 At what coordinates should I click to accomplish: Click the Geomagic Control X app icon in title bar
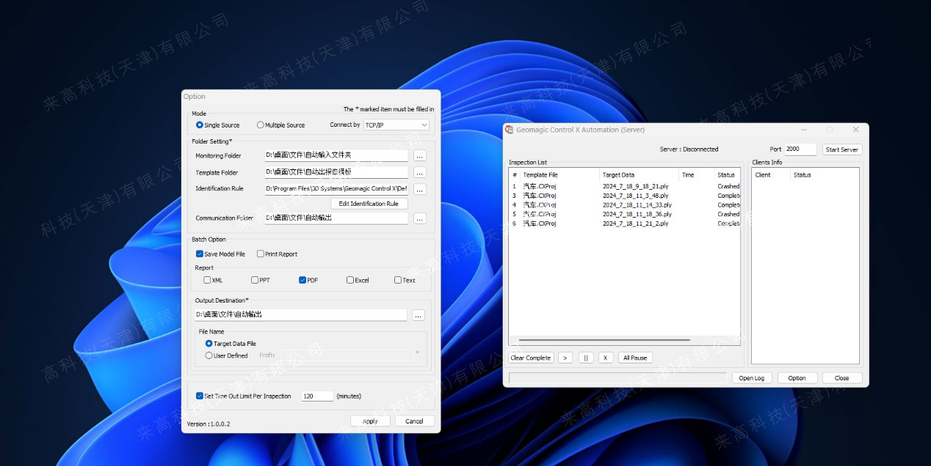(x=509, y=130)
